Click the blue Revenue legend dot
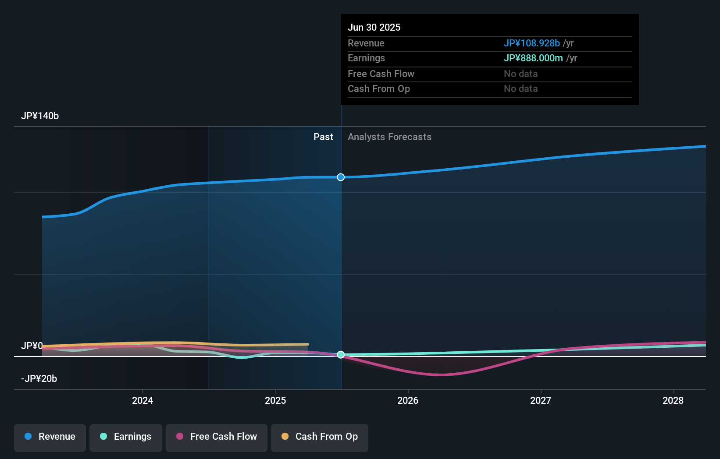Screen dimensions: 720x459 click(28, 436)
